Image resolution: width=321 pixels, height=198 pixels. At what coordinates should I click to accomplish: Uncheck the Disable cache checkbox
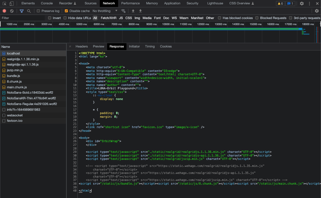tap(66, 11)
